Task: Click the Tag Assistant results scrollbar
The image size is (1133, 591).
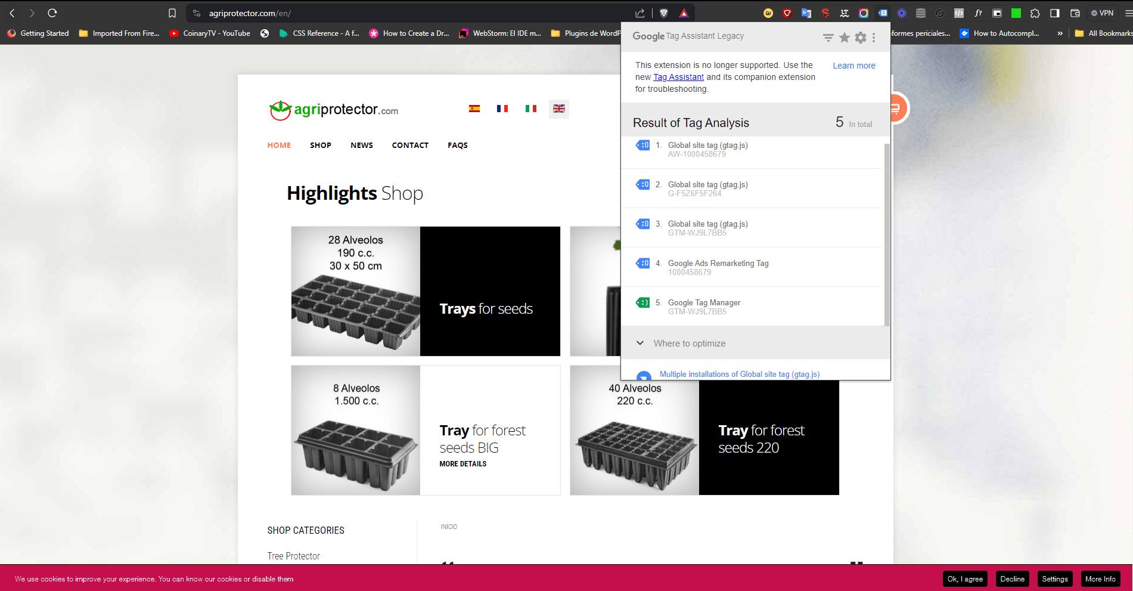Action: (x=886, y=234)
